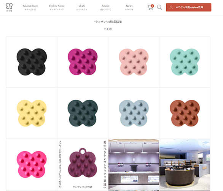This screenshot has height=191, width=223.
Task: Select the yellow scalp brush product
Action: (x=32, y=113)
